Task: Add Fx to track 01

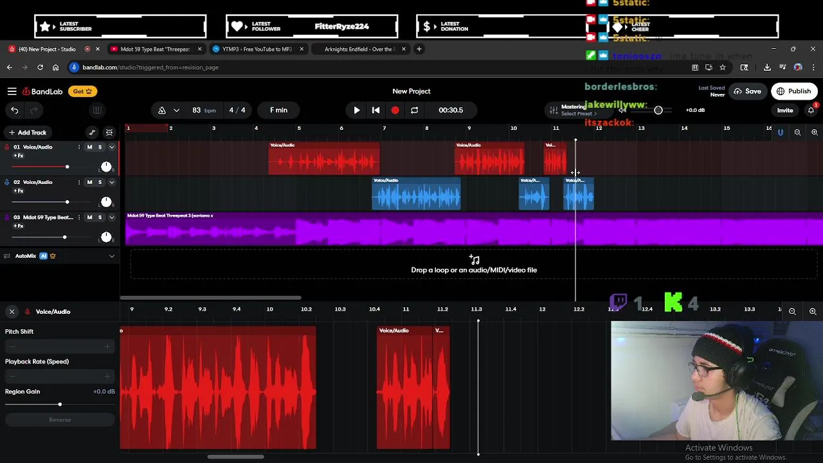Action: coord(18,156)
